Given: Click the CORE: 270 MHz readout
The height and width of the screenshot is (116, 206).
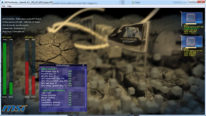Looking at the screenshot, I should [x=190, y=52].
